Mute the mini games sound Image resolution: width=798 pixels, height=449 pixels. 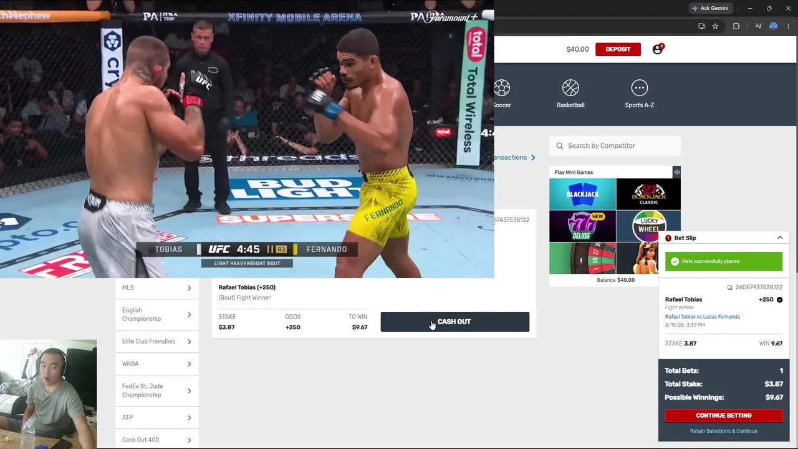pyautogui.click(x=676, y=172)
